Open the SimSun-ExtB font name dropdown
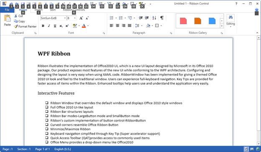The width and height of the screenshot is (261, 152). coord(53,18)
